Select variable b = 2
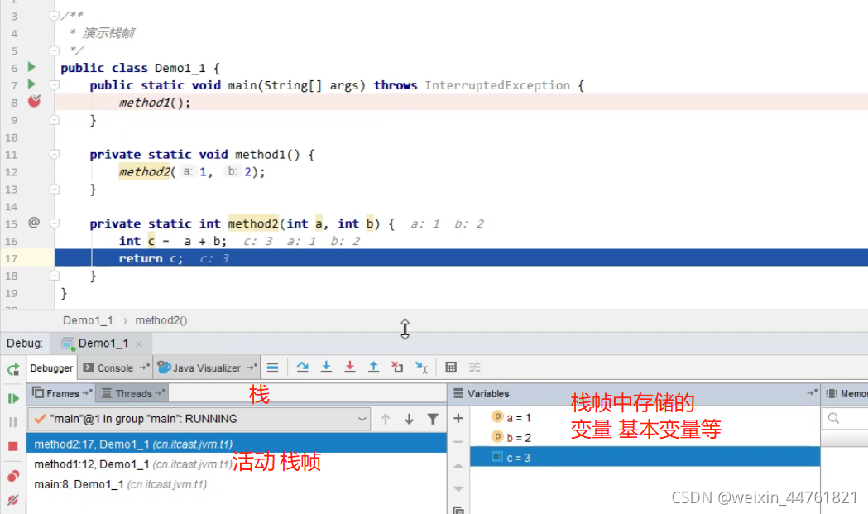The width and height of the screenshot is (868, 514). [645, 438]
